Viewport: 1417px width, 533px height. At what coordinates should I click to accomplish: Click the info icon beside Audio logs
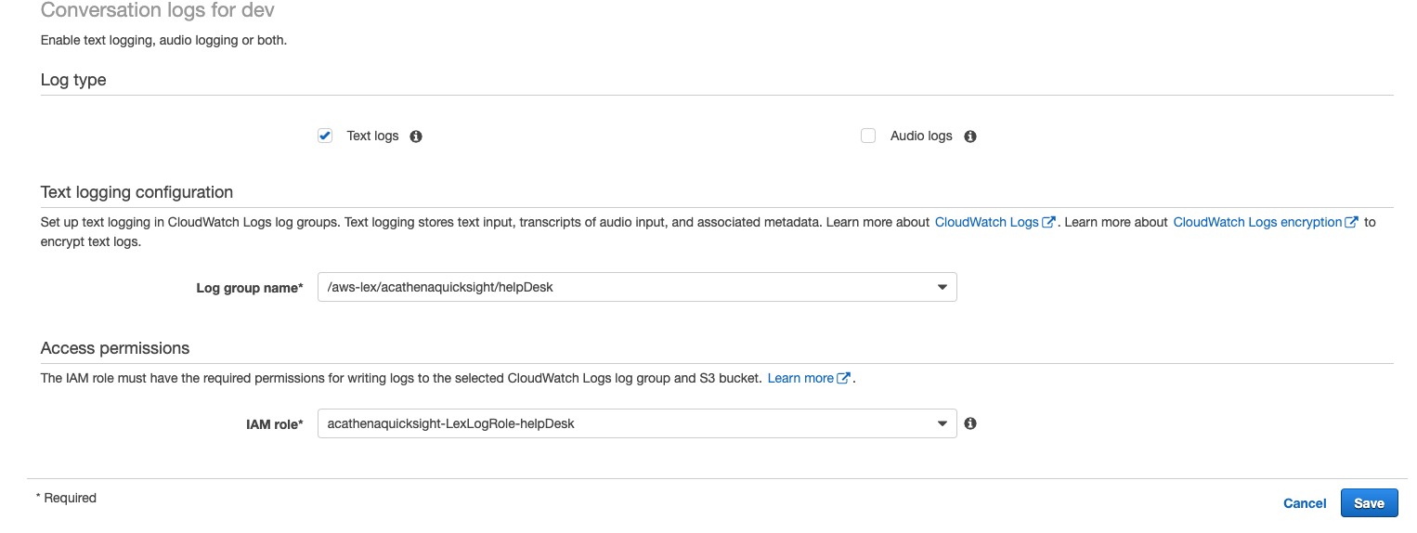click(970, 136)
